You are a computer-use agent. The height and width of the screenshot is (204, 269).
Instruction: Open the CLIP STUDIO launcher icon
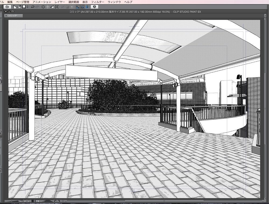pyautogui.click(x=7, y=7)
